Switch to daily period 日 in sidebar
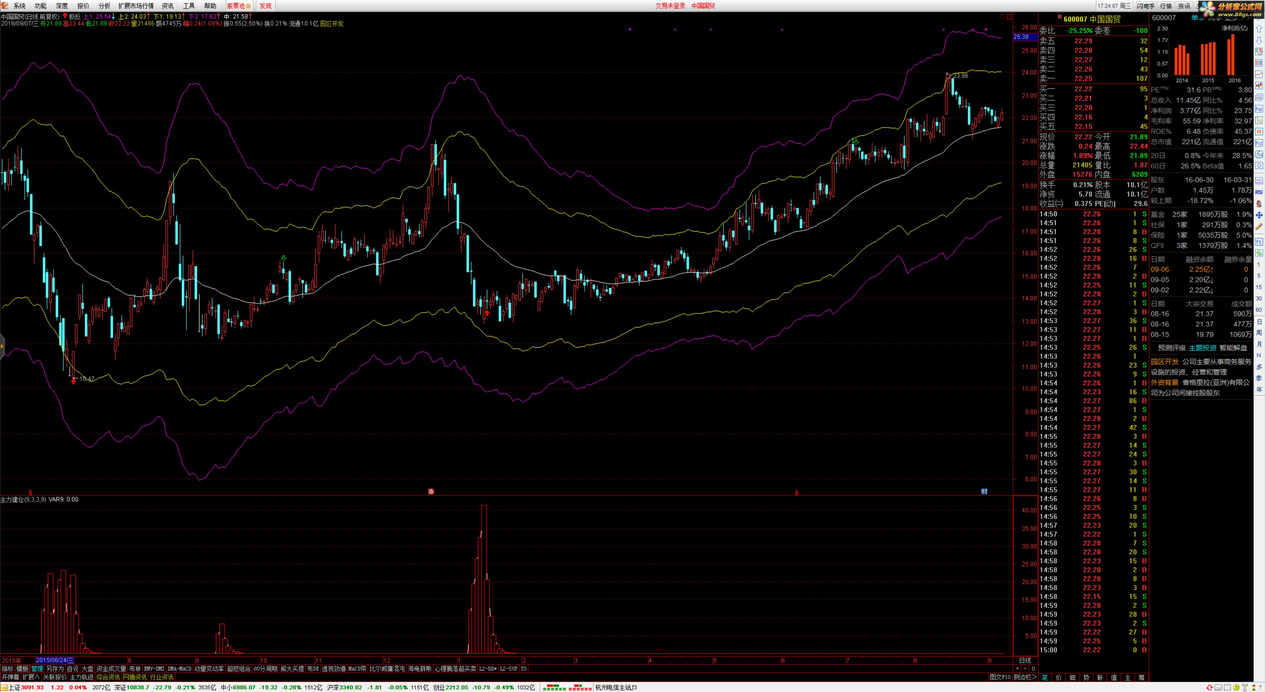This screenshot has width=1265, height=692. [x=1259, y=322]
